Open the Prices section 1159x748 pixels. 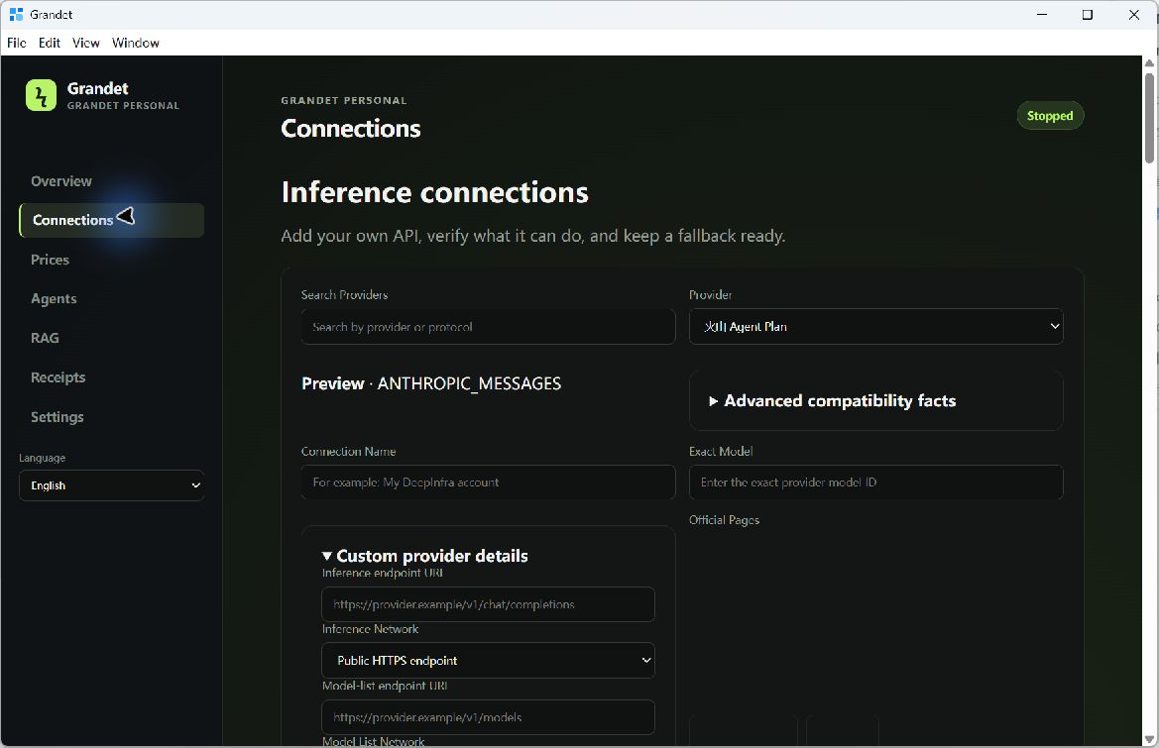(x=50, y=260)
